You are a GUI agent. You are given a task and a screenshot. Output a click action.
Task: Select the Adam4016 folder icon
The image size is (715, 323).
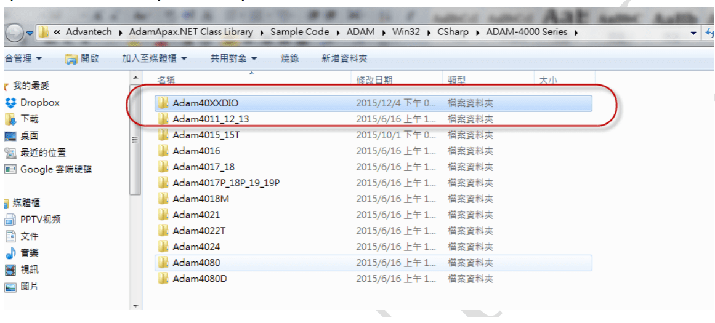(x=163, y=151)
